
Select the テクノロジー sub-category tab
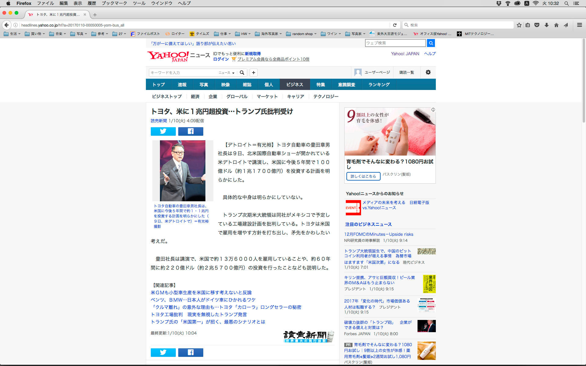(x=326, y=96)
